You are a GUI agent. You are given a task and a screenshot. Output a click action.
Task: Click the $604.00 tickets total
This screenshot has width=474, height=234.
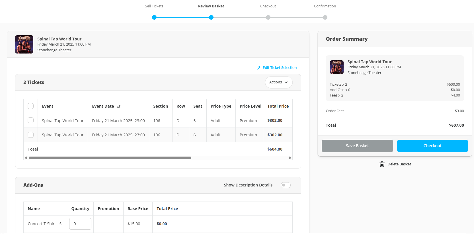pyautogui.click(x=275, y=149)
